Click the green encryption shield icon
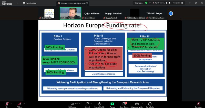The image size is (205, 108). tap(146, 3)
